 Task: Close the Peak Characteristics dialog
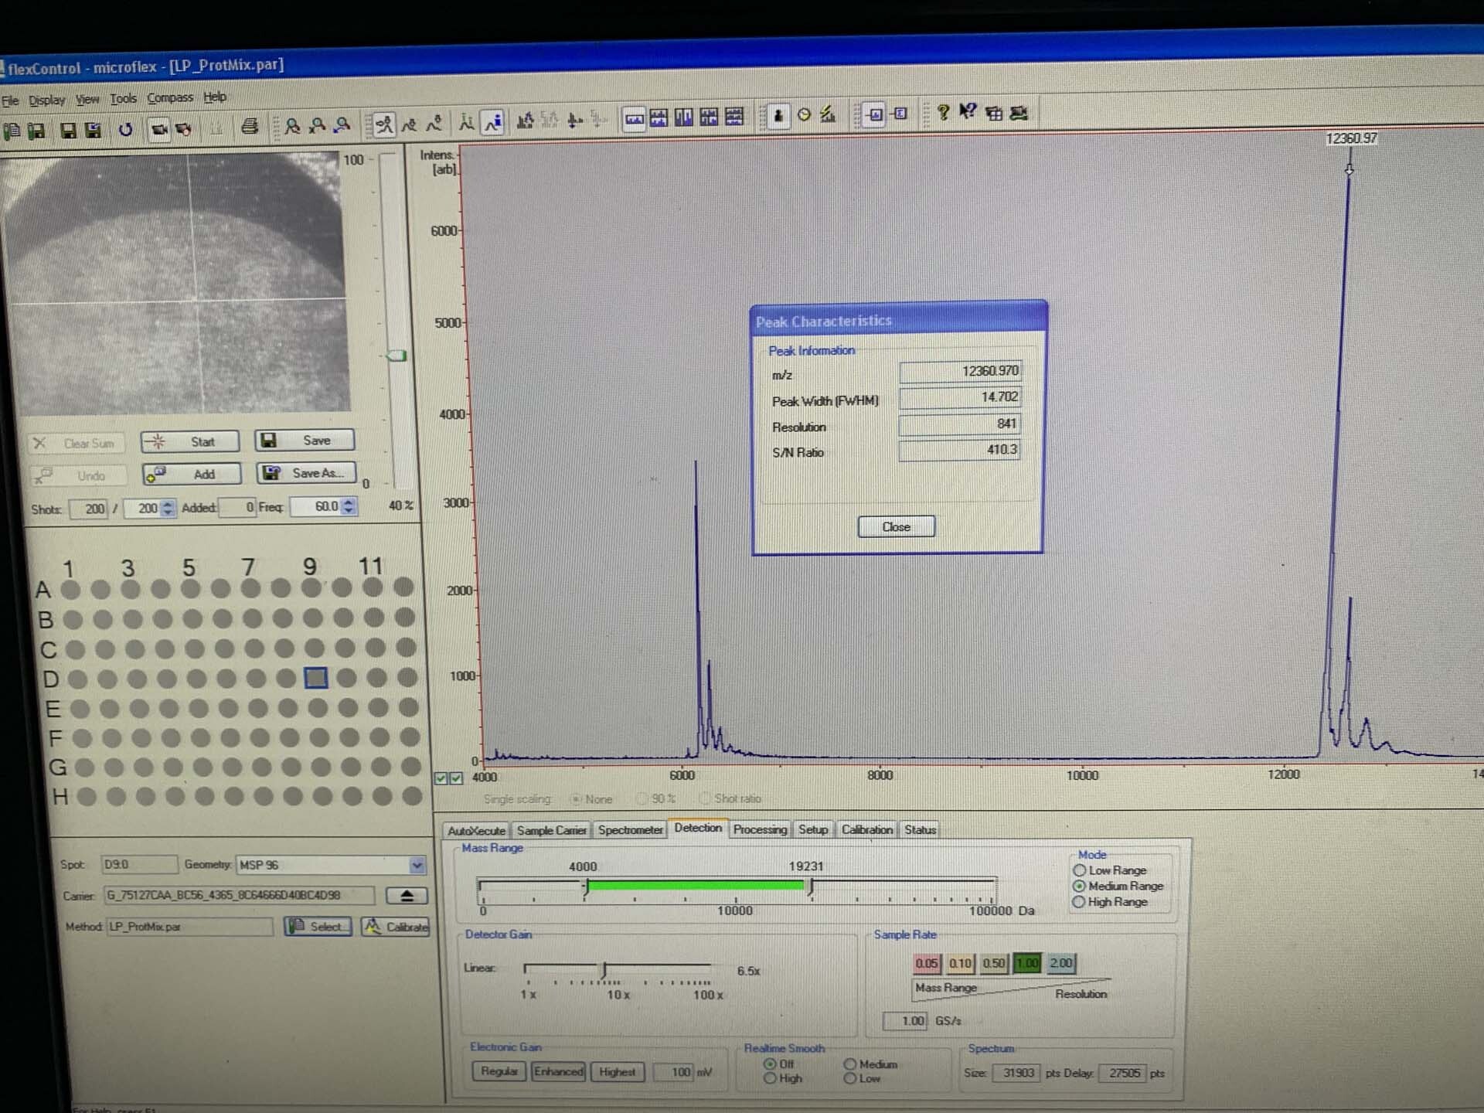tap(897, 527)
